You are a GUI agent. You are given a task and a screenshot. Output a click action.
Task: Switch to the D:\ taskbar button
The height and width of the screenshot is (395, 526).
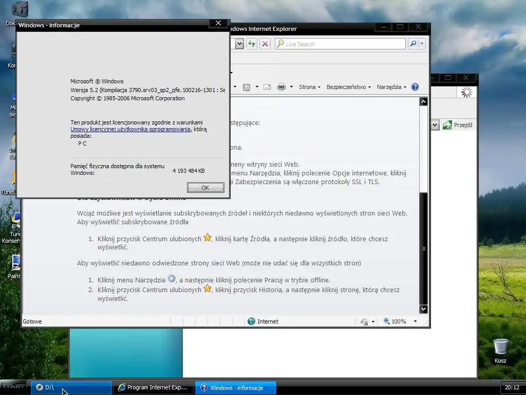point(71,387)
